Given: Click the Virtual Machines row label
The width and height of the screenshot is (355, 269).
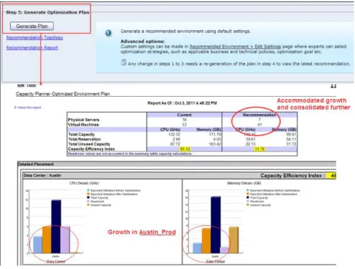Looking at the screenshot, I should 83,125.
